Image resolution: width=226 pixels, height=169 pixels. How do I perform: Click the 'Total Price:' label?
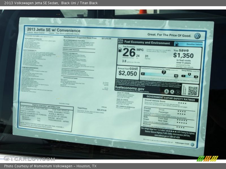click(x=82, y=108)
